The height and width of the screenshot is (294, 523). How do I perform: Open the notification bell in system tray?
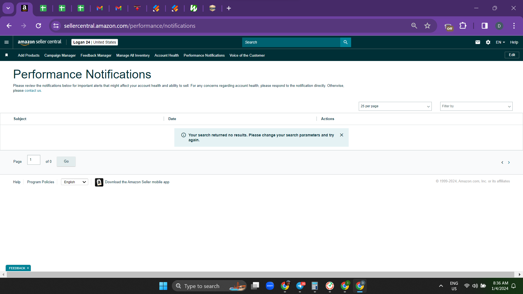[x=513, y=286]
